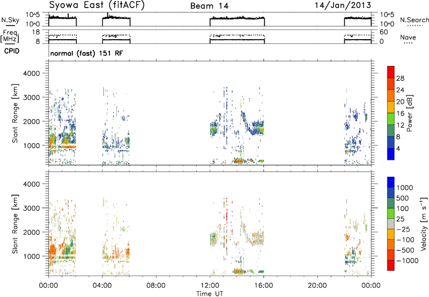Click time axis tick '08:00'

pos(156,286)
